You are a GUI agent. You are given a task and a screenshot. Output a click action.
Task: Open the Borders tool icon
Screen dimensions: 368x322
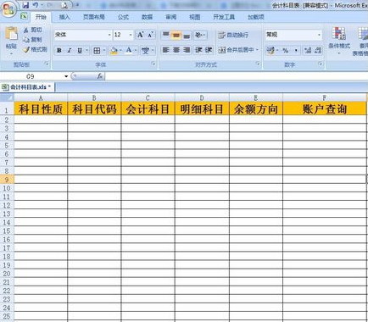[x=97, y=51]
